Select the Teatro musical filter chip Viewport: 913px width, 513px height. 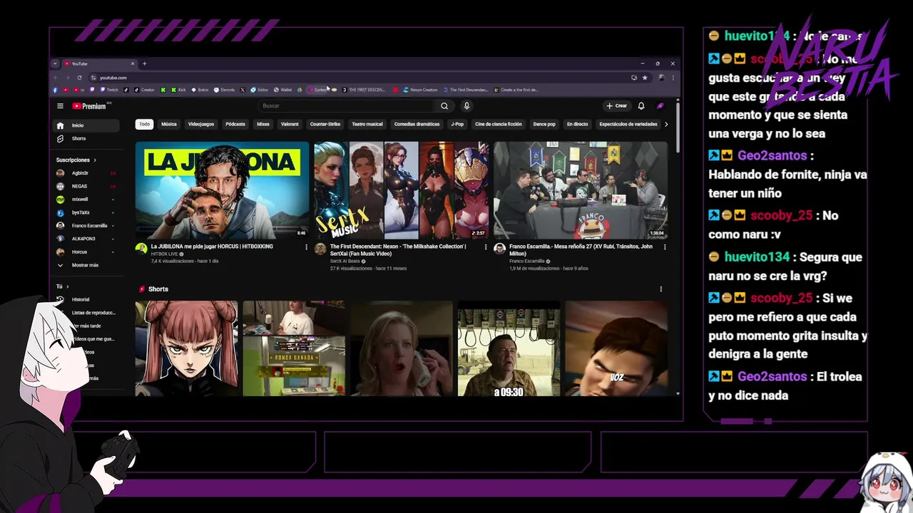(x=367, y=124)
